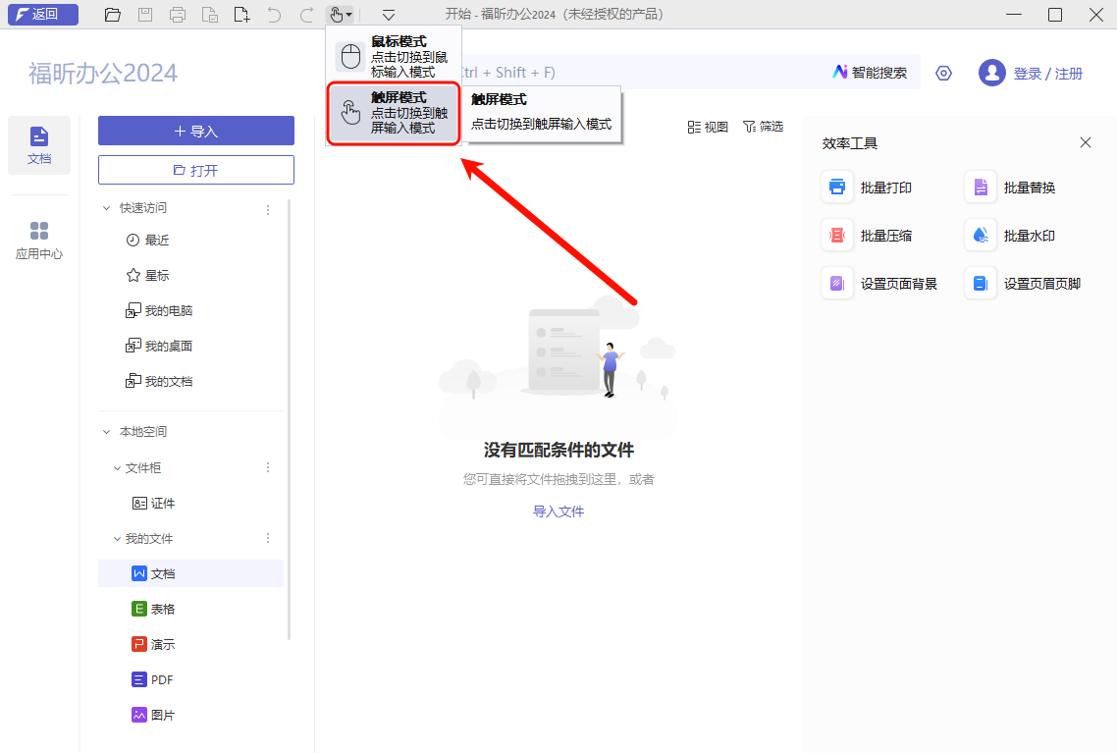Select 我的文档 in quick access
The image size is (1117, 753).
point(160,381)
